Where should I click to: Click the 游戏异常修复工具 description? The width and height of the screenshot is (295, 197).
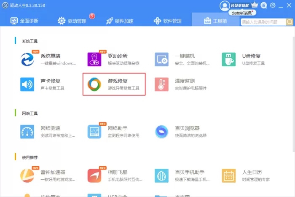click(123, 88)
